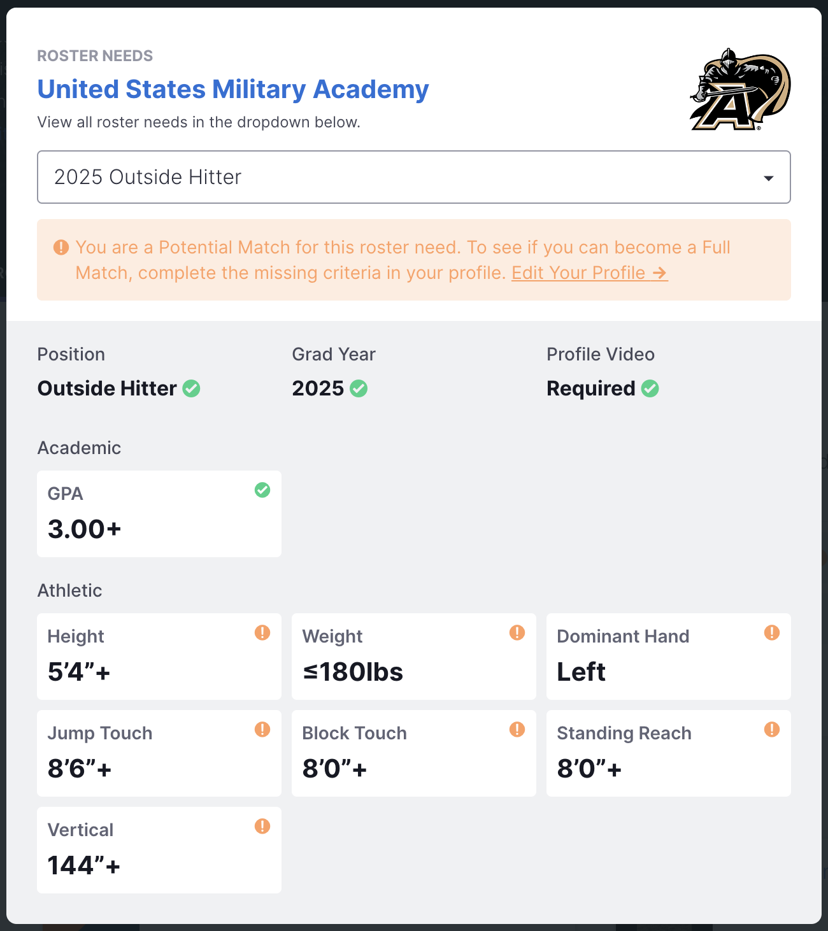Click the green checkmark beside Outside Hitter
This screenshot has height=931, width=828.
[x=191, y=388]
